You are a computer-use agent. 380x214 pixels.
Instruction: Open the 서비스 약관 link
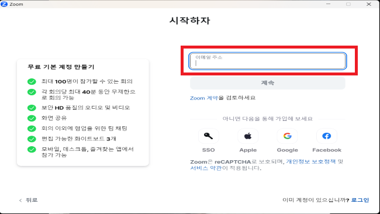206,168
